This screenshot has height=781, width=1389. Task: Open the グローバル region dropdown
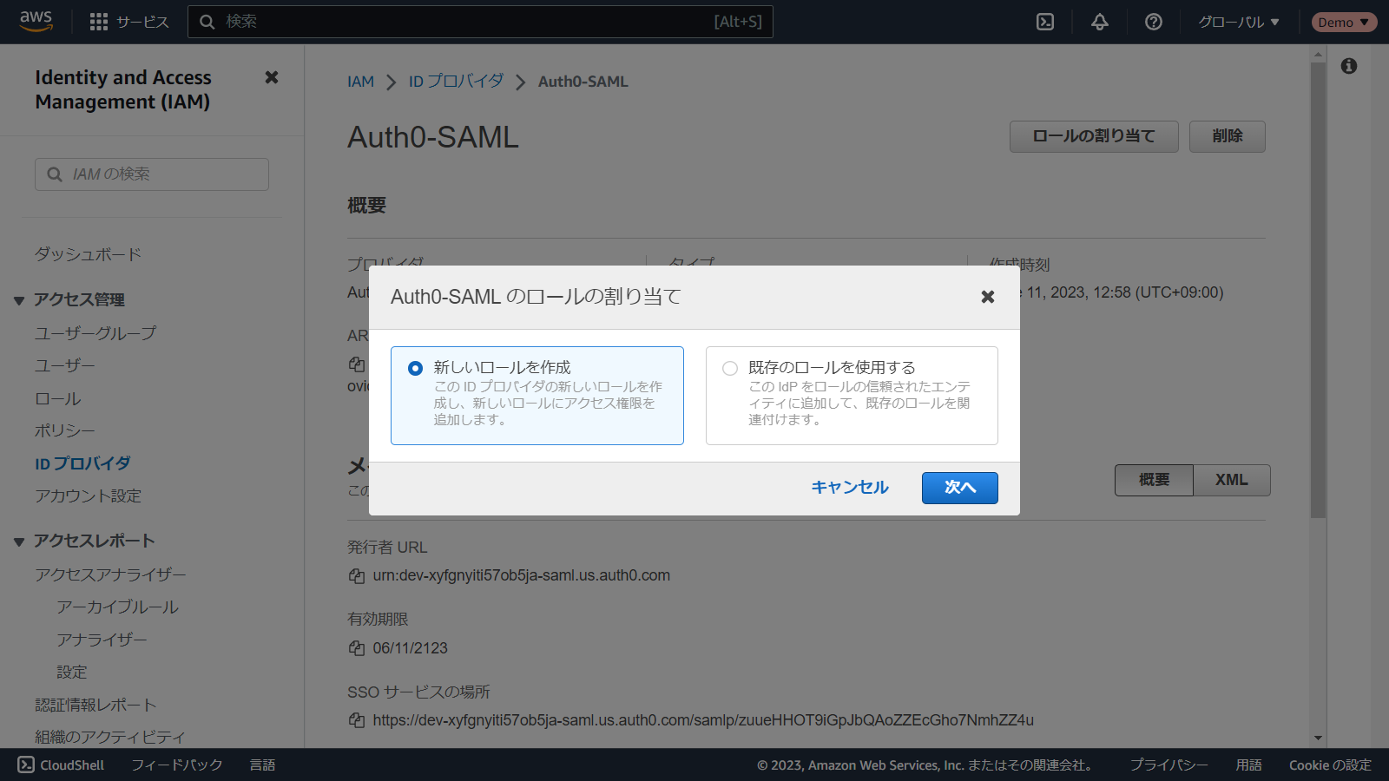[x=1238, y=22]
